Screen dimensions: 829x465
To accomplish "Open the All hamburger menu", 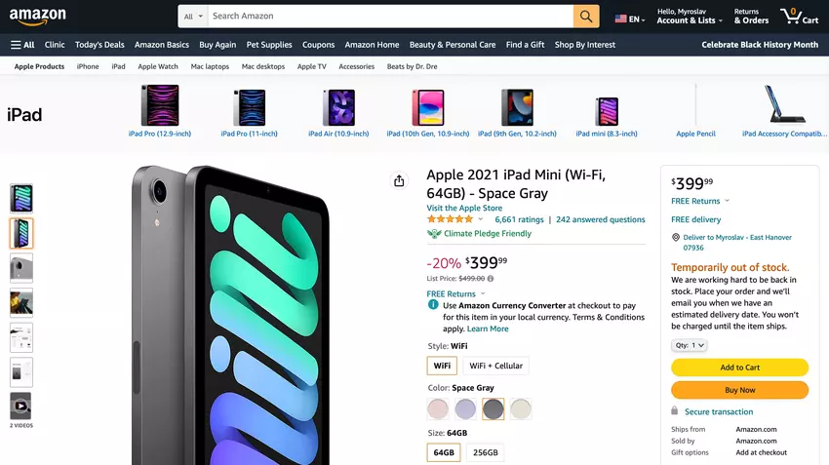I will [x=22, y=45].
